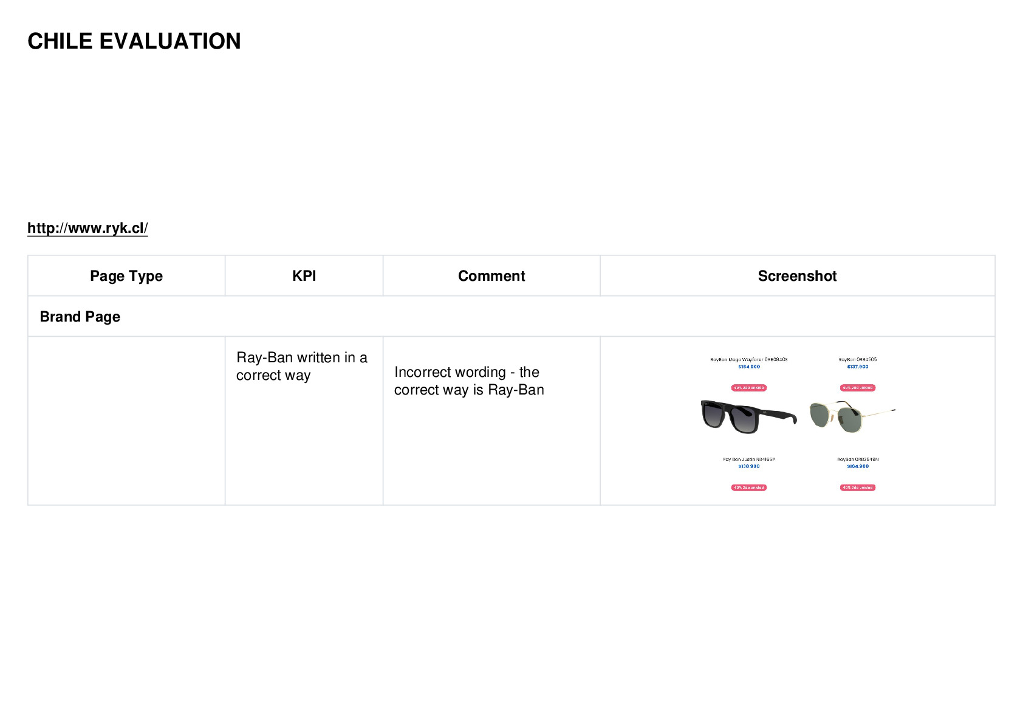Click the Screenshot column header
The image size is (1023, 724).
coord(797,276)
